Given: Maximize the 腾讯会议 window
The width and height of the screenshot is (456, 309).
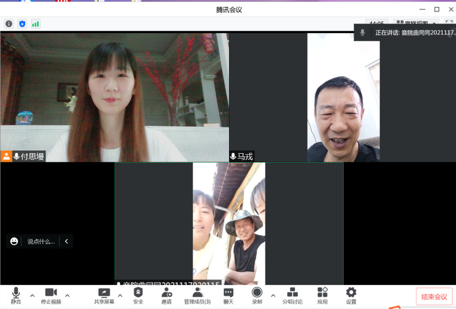Looking at the screenshot, I should (437, 9).
